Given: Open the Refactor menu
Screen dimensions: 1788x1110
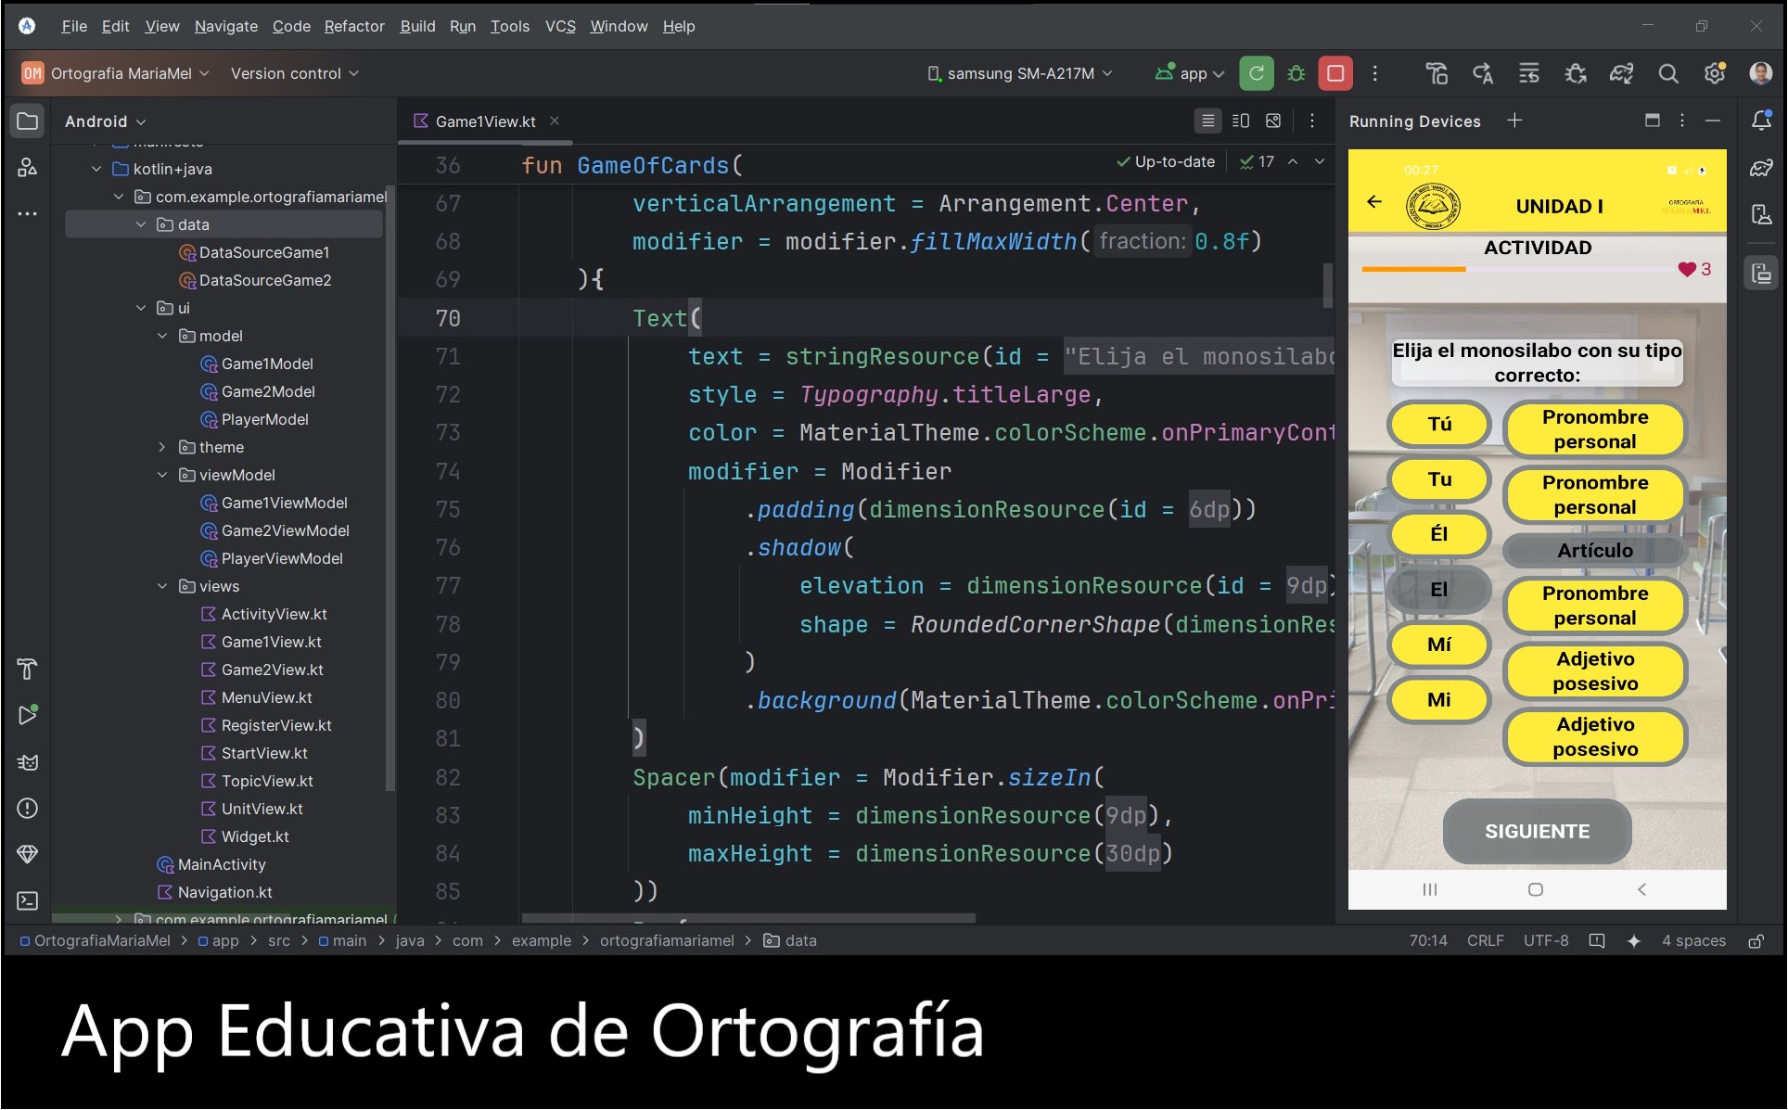Looking at the screenshot, I should point(353,26).
